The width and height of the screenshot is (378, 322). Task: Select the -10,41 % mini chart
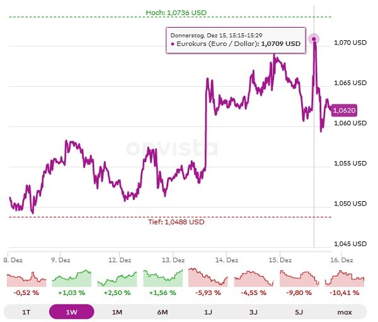345,279
